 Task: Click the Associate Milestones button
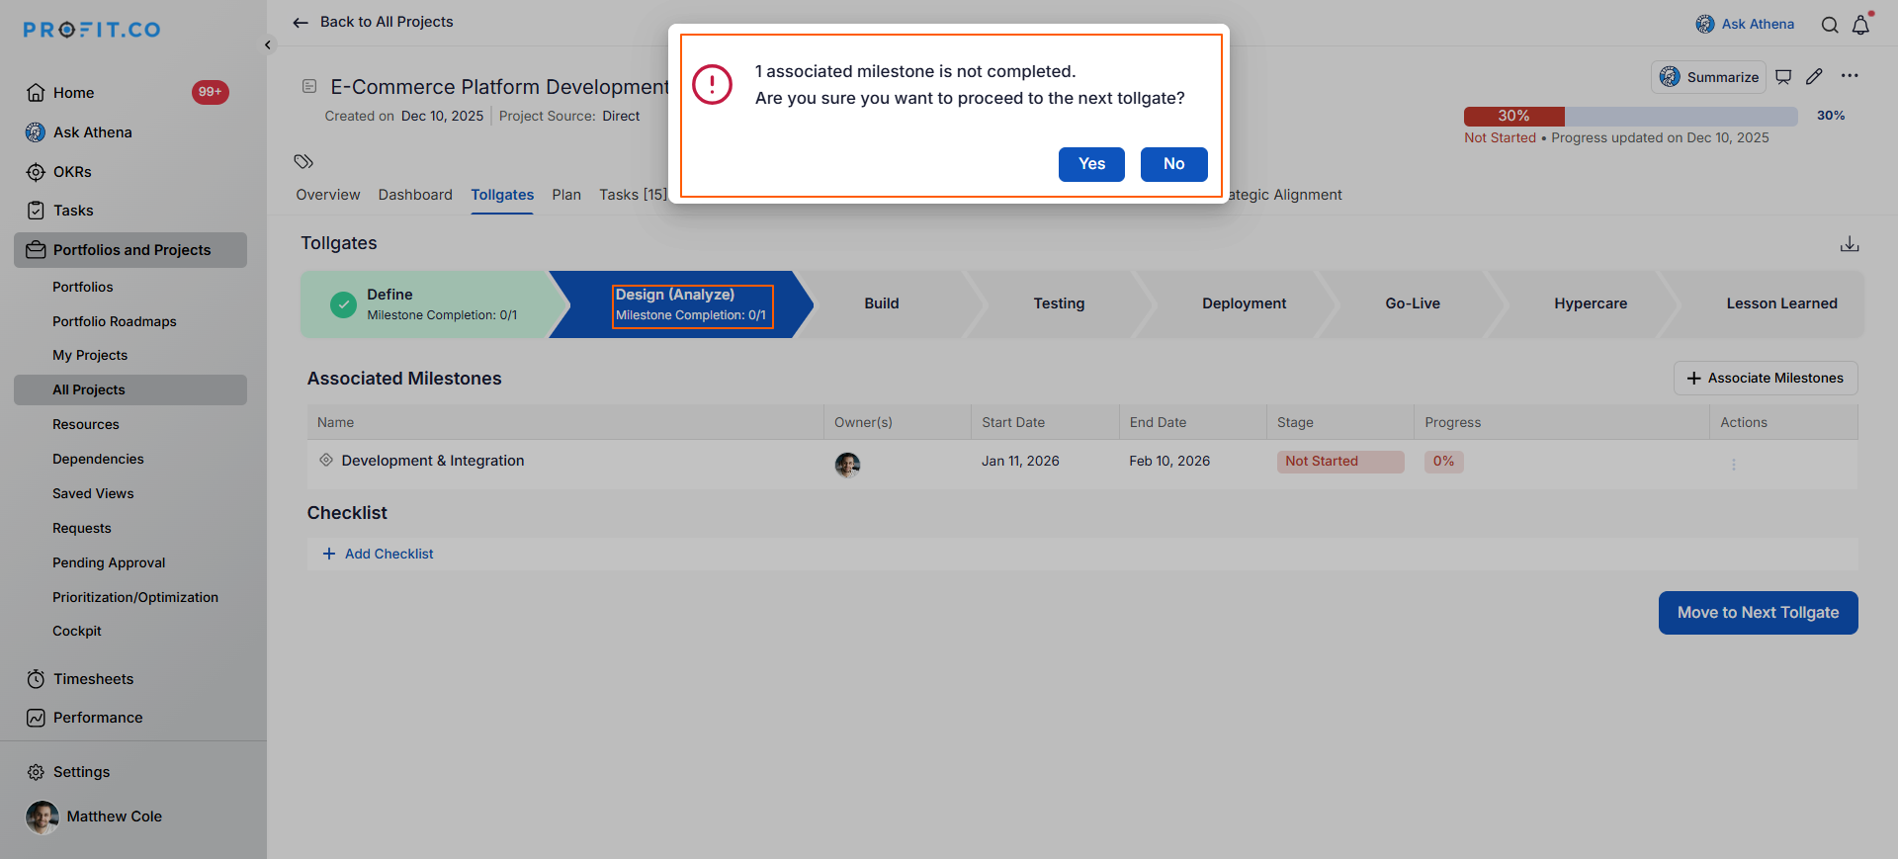(1766, 379)
